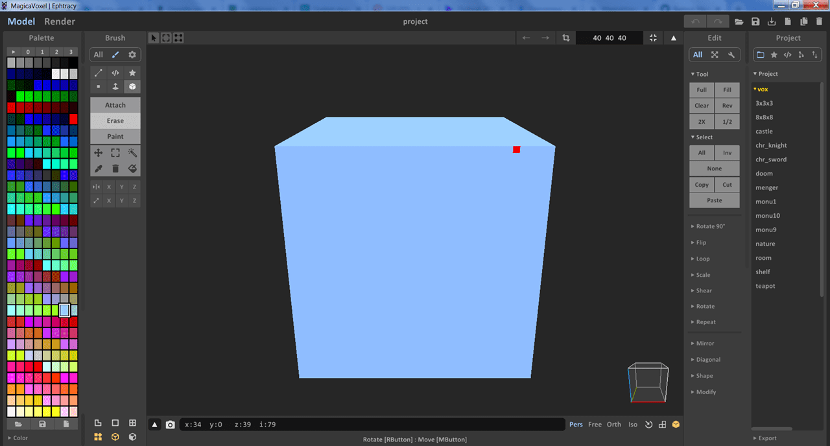
Task: Open the chr_knight model in Project list
Action: (x=771, y=145)
